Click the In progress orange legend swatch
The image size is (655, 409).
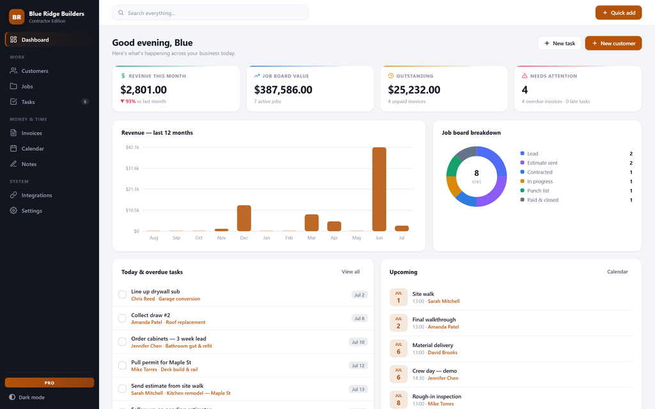pyautogui.click(x=522, y=181)
